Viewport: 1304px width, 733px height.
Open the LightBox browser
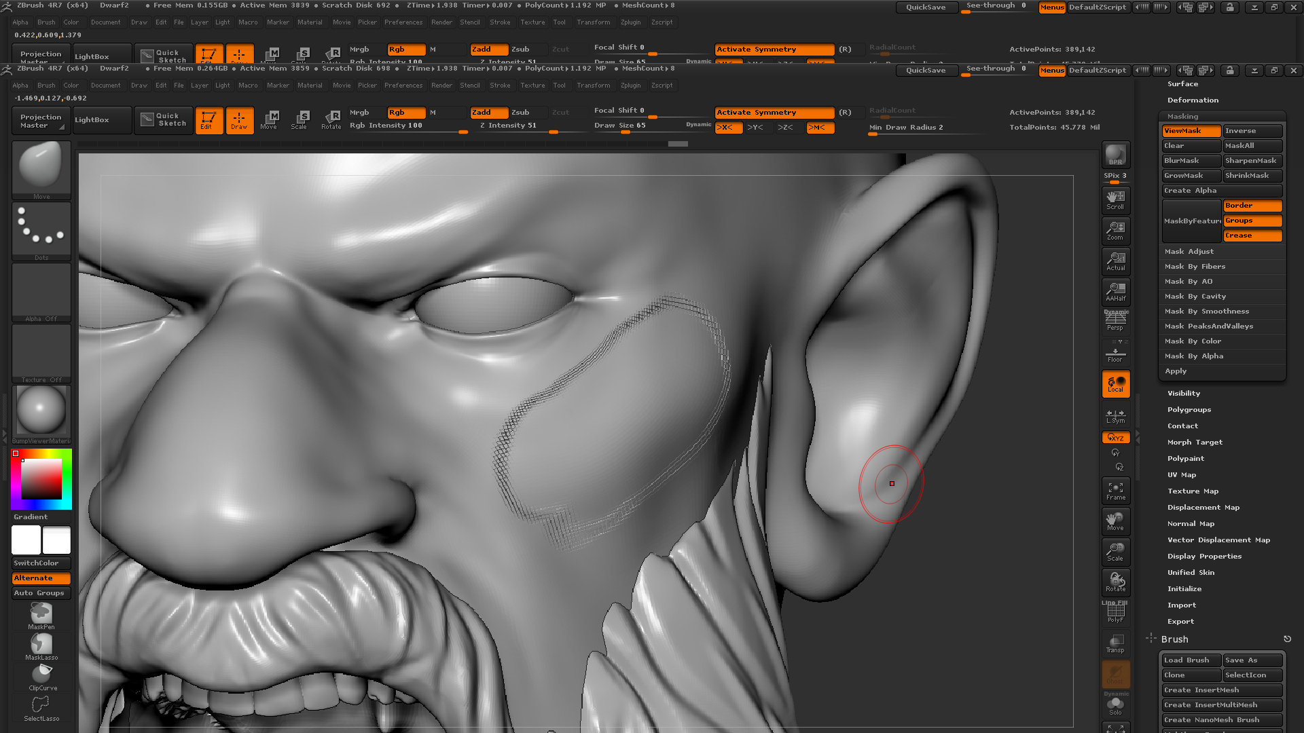[102, 119]
